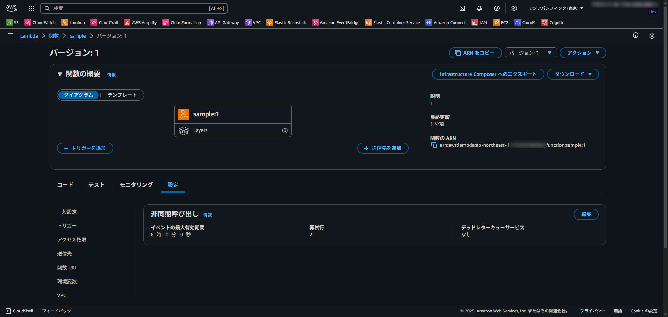
Task: Launch CloudShell from the top bar icon
Action: [462, 8]
